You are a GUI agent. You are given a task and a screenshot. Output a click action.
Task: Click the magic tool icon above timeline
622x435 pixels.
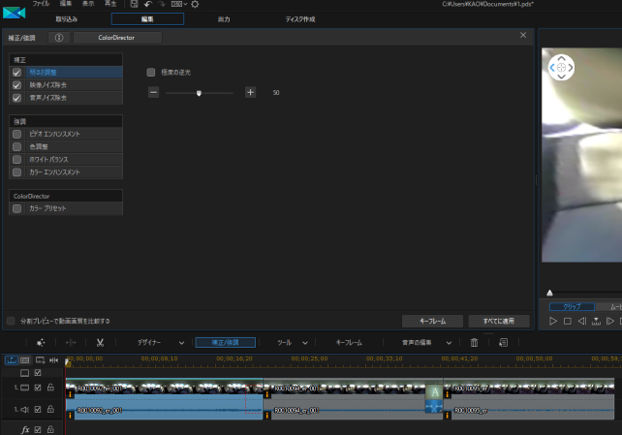tap(41, 342)
